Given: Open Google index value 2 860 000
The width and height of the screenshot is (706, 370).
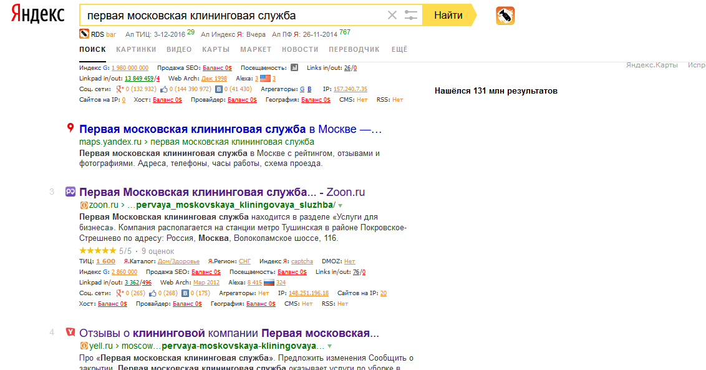Looking at the screenshot, I should click(x=124, y=272).
